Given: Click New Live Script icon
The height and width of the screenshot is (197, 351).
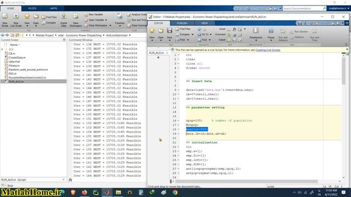Looking at the screenshot, I should 16,20.
